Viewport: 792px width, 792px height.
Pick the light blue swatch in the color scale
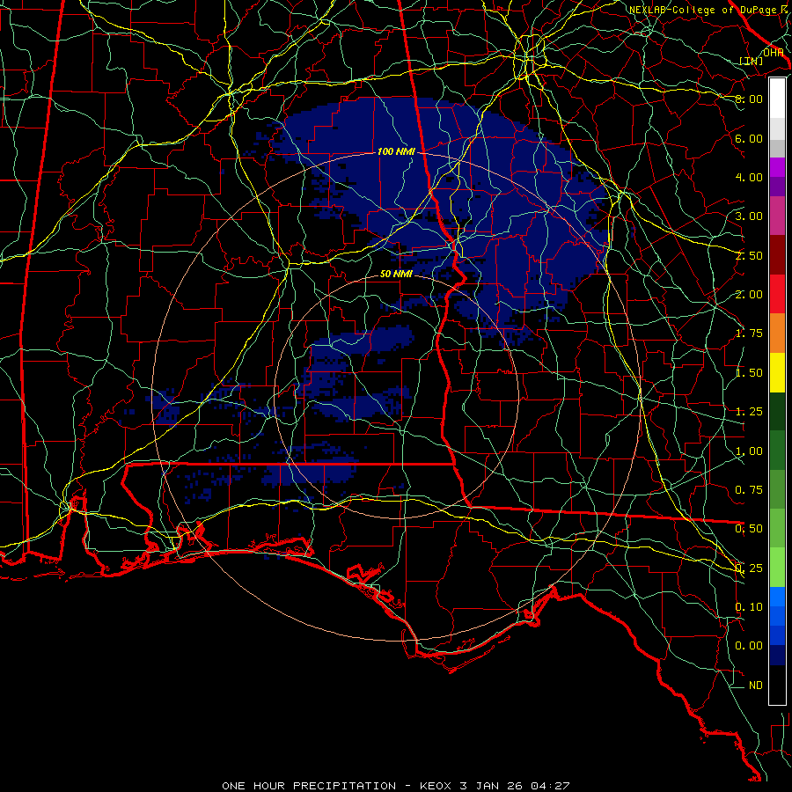point(777,597)
